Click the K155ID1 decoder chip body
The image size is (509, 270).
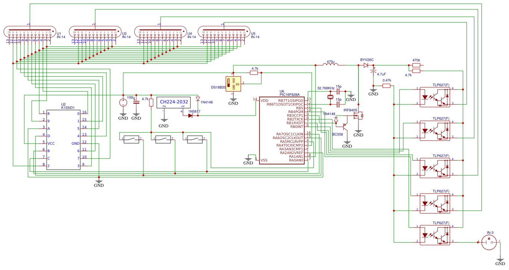pos(63,139)
